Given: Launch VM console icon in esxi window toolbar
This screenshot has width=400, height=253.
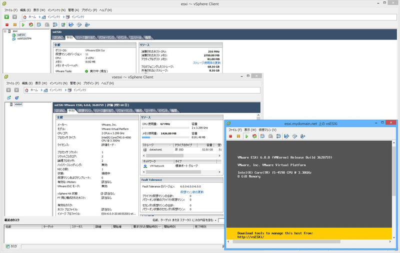Looking at the screenshot, I should [63, 24].
